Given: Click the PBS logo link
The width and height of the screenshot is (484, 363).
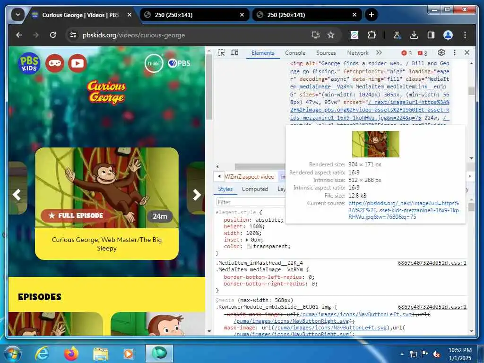Looking at the screenshot, I should point(179,63).
